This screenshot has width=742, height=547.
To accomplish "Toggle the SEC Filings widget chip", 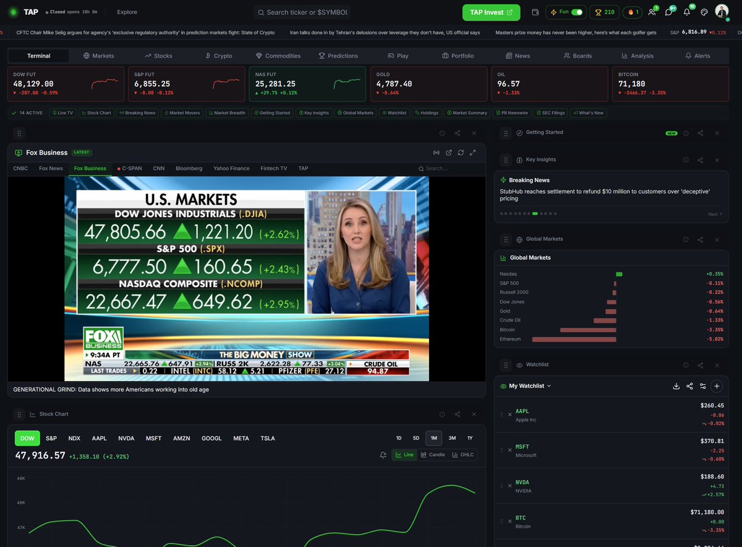I will (x=550, y=113).
